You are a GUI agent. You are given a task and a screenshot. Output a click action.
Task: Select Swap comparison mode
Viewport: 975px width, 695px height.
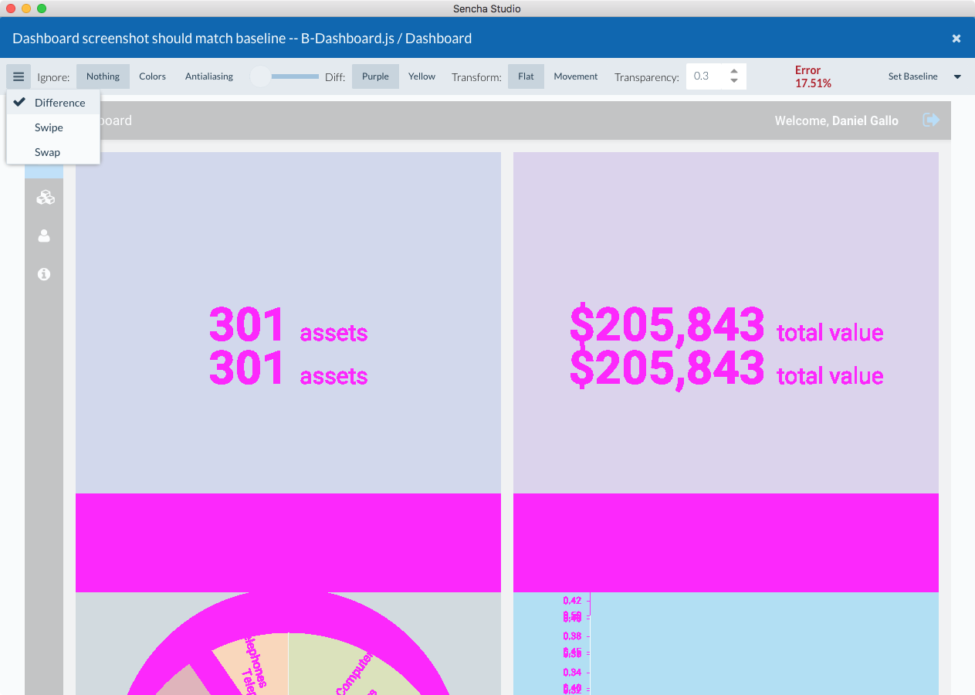click(x=47, y=152)
